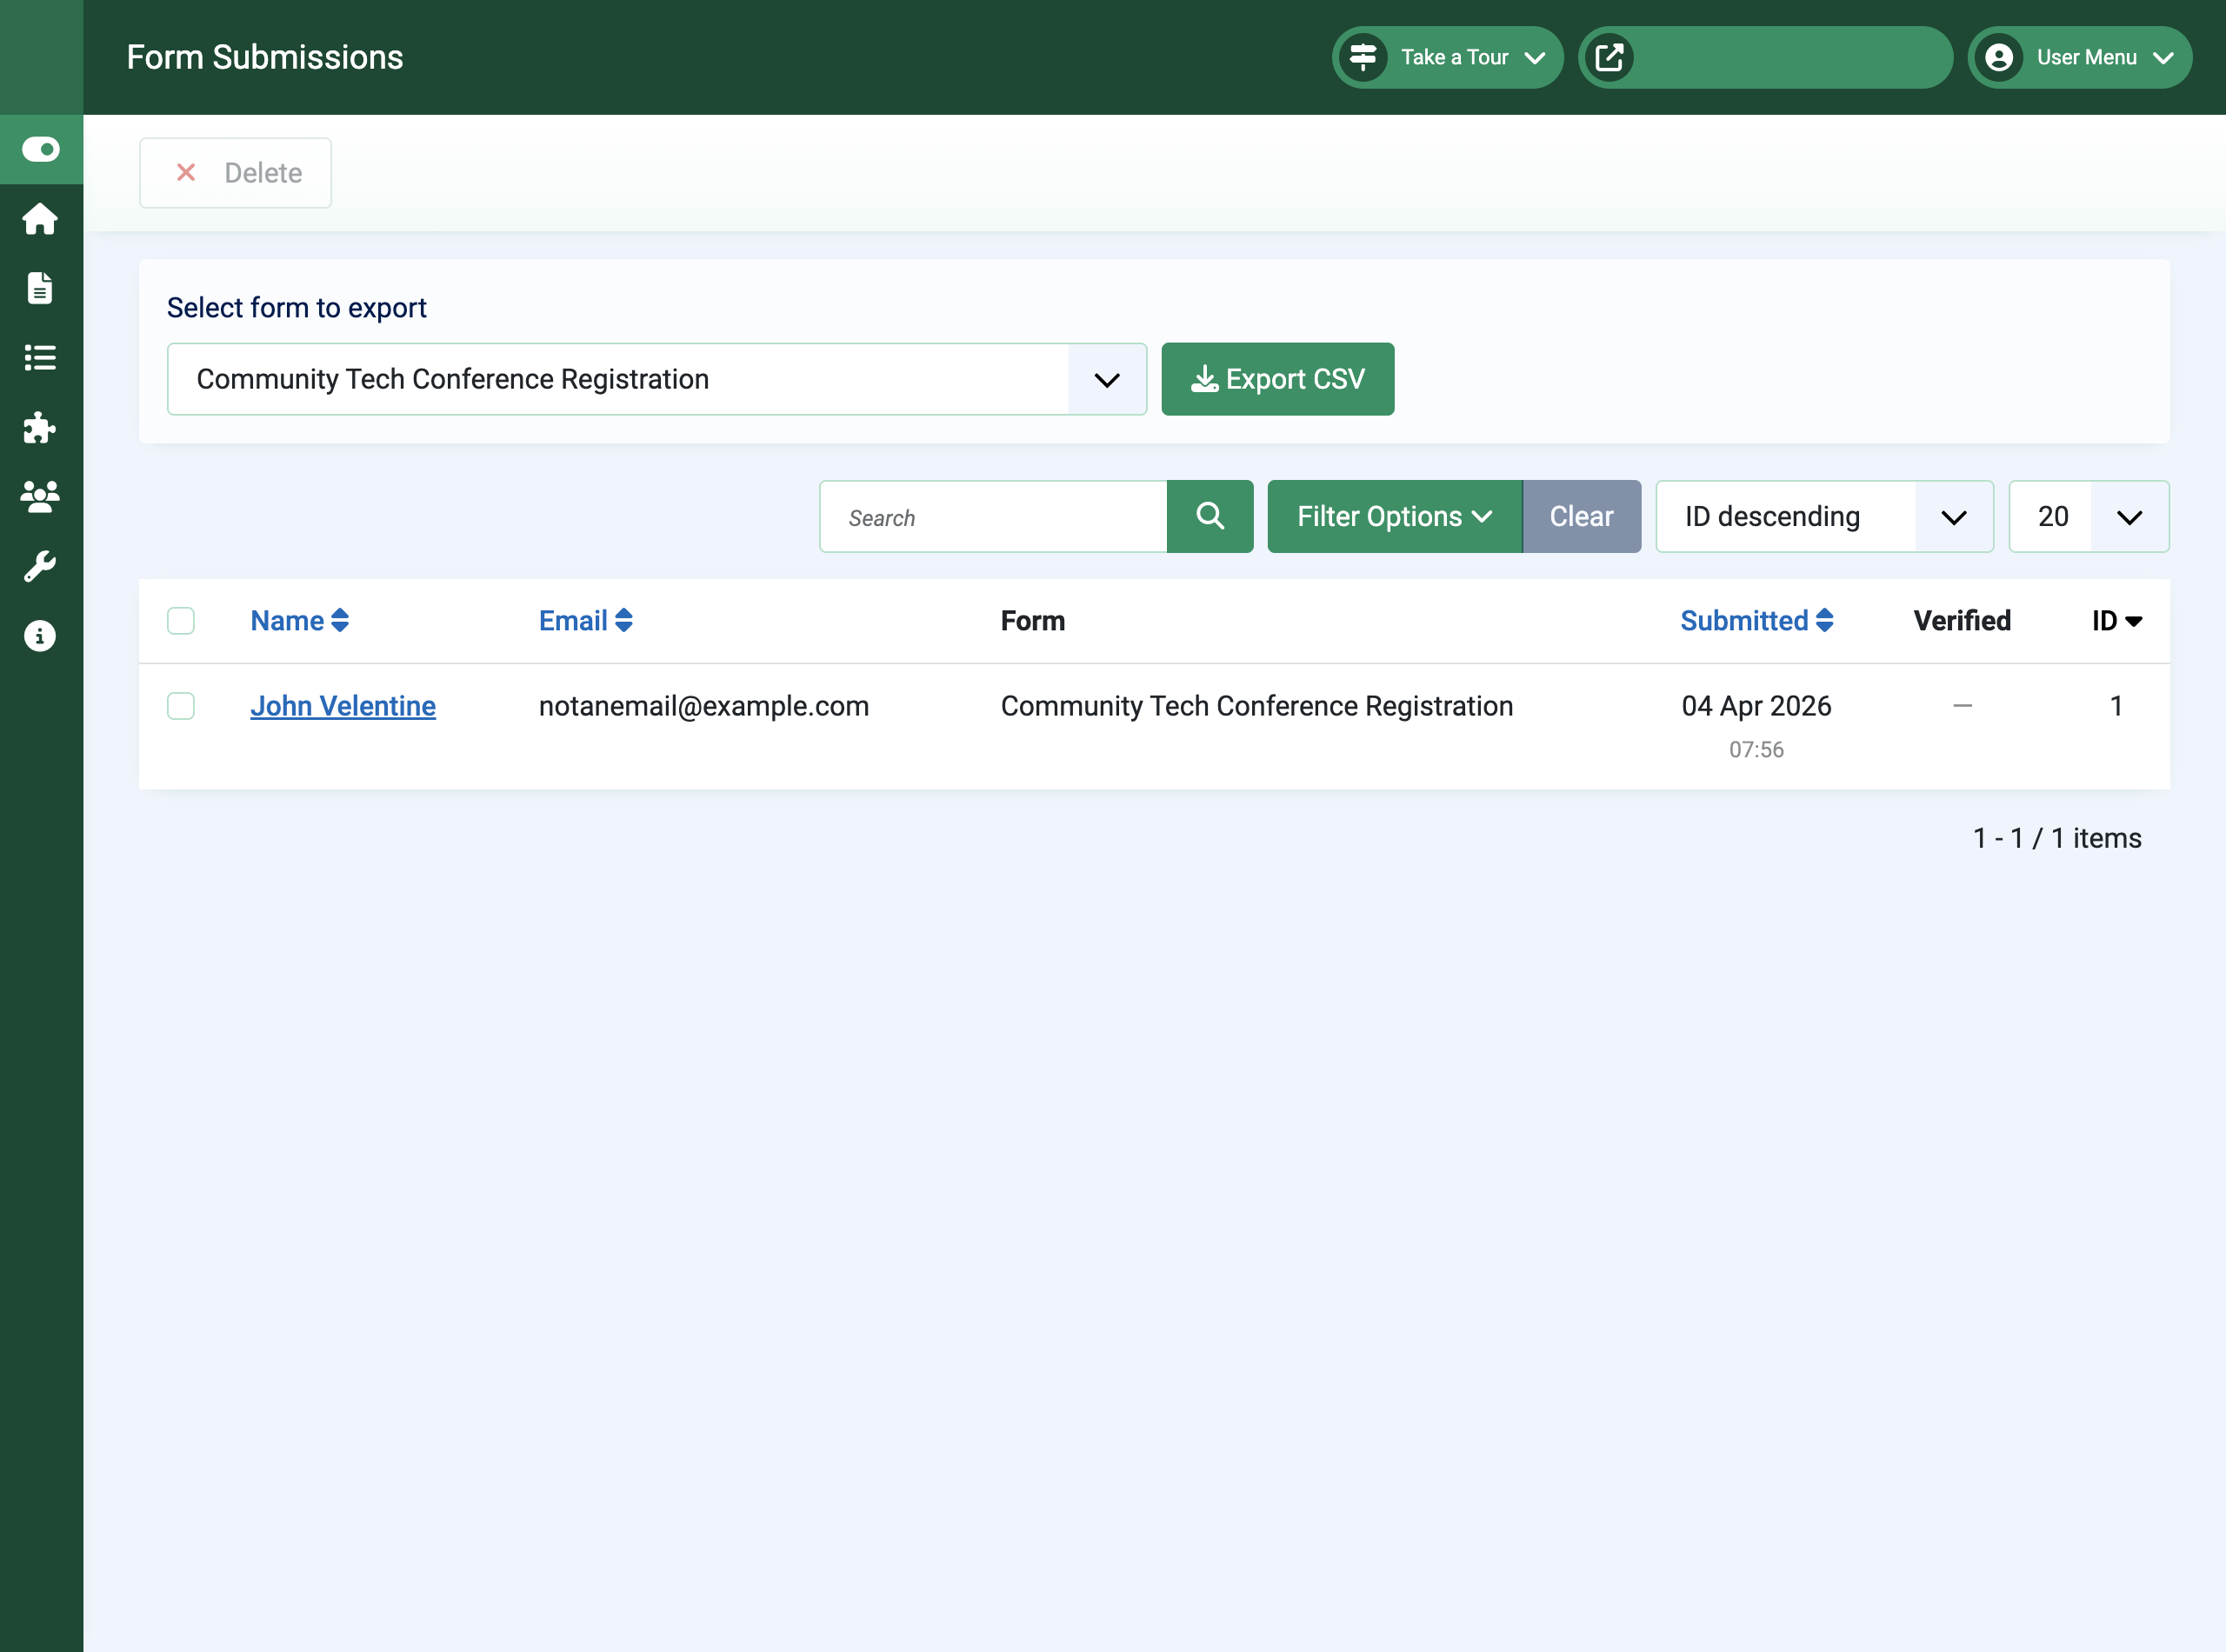Open the info help icon in the sidebar
Screen dimensions: 2226x1652
pos(41,635)
